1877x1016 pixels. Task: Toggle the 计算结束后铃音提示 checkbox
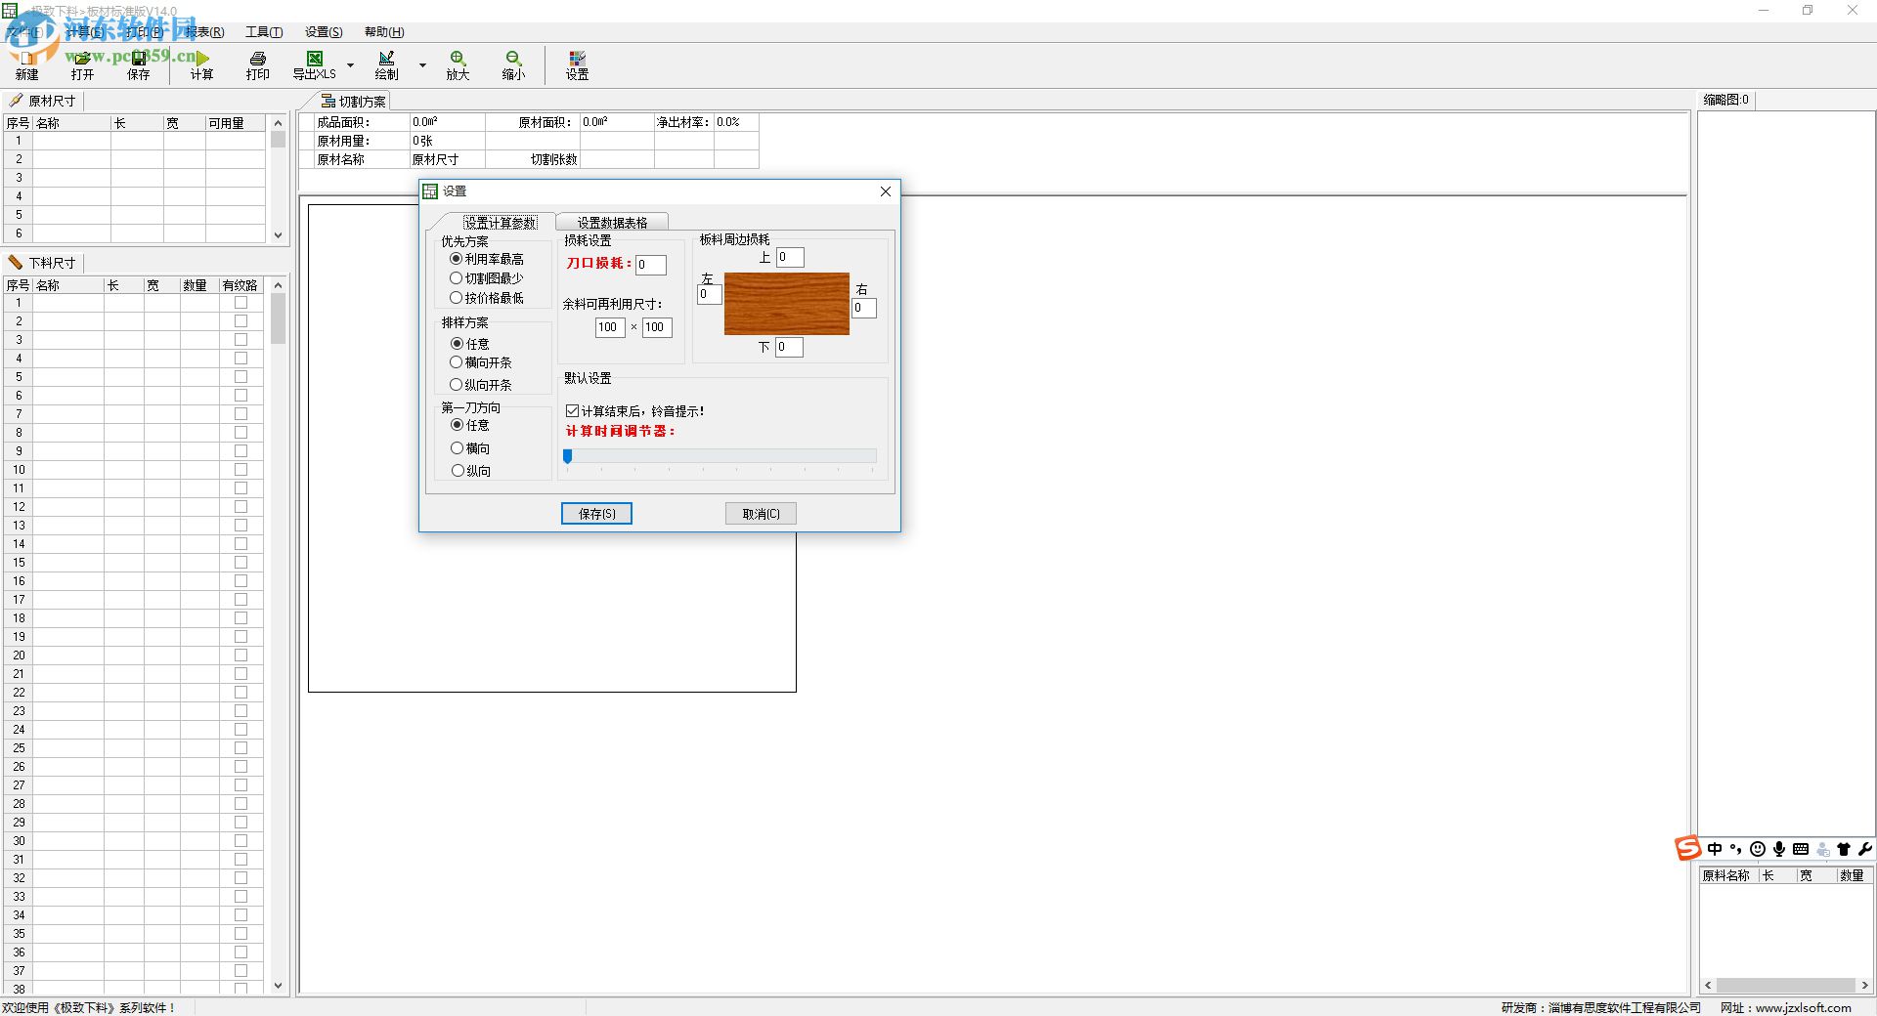pos(573,411)
